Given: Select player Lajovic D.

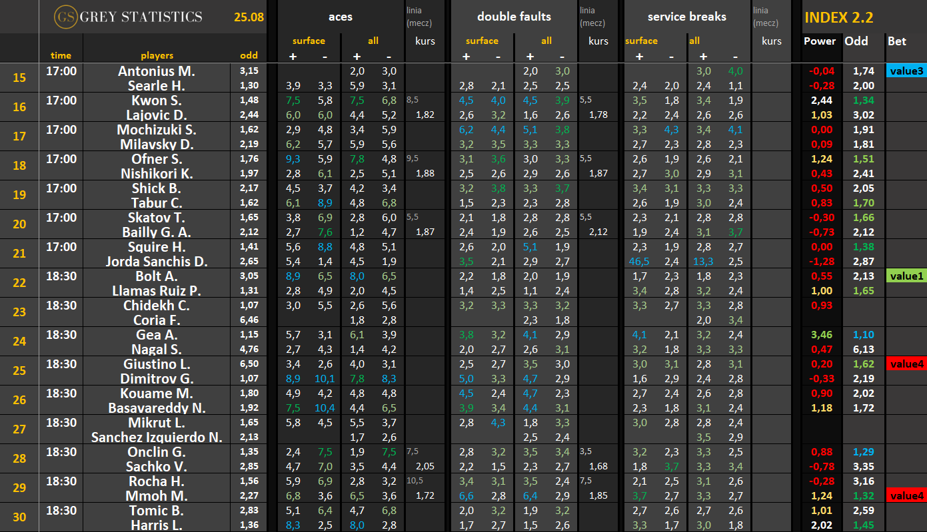Looking at the screenshot, I should 157,115.
